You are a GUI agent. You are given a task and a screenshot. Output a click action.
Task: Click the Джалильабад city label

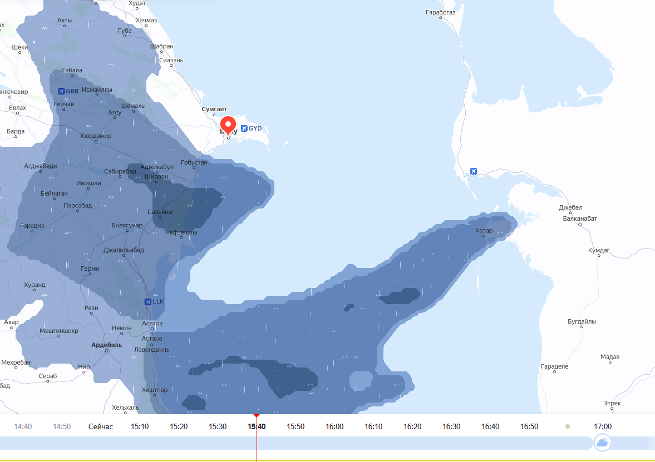tap(124, 250)
